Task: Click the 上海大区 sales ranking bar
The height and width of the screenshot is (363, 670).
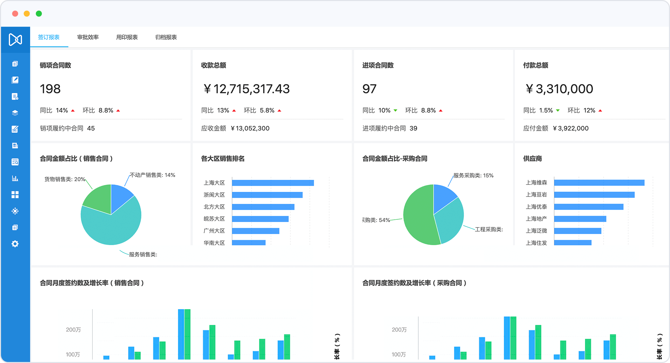Action: [x=273, y=183]
